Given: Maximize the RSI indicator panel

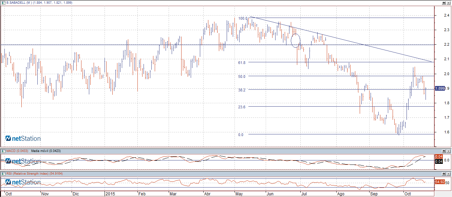Looking at the screenshot, I should point(443,174).
